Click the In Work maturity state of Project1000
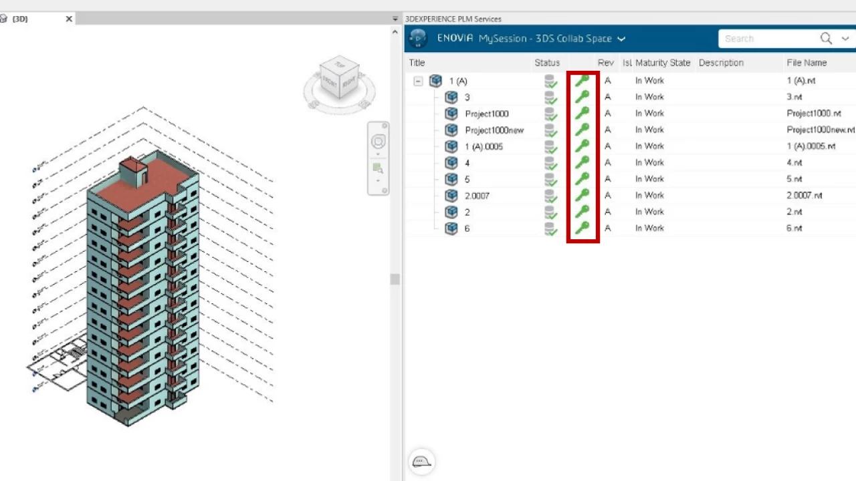856x481 pixels. pos(649,113)
